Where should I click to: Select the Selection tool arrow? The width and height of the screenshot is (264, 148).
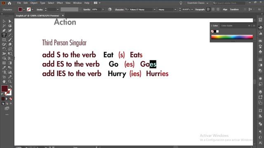click(4, 21)
